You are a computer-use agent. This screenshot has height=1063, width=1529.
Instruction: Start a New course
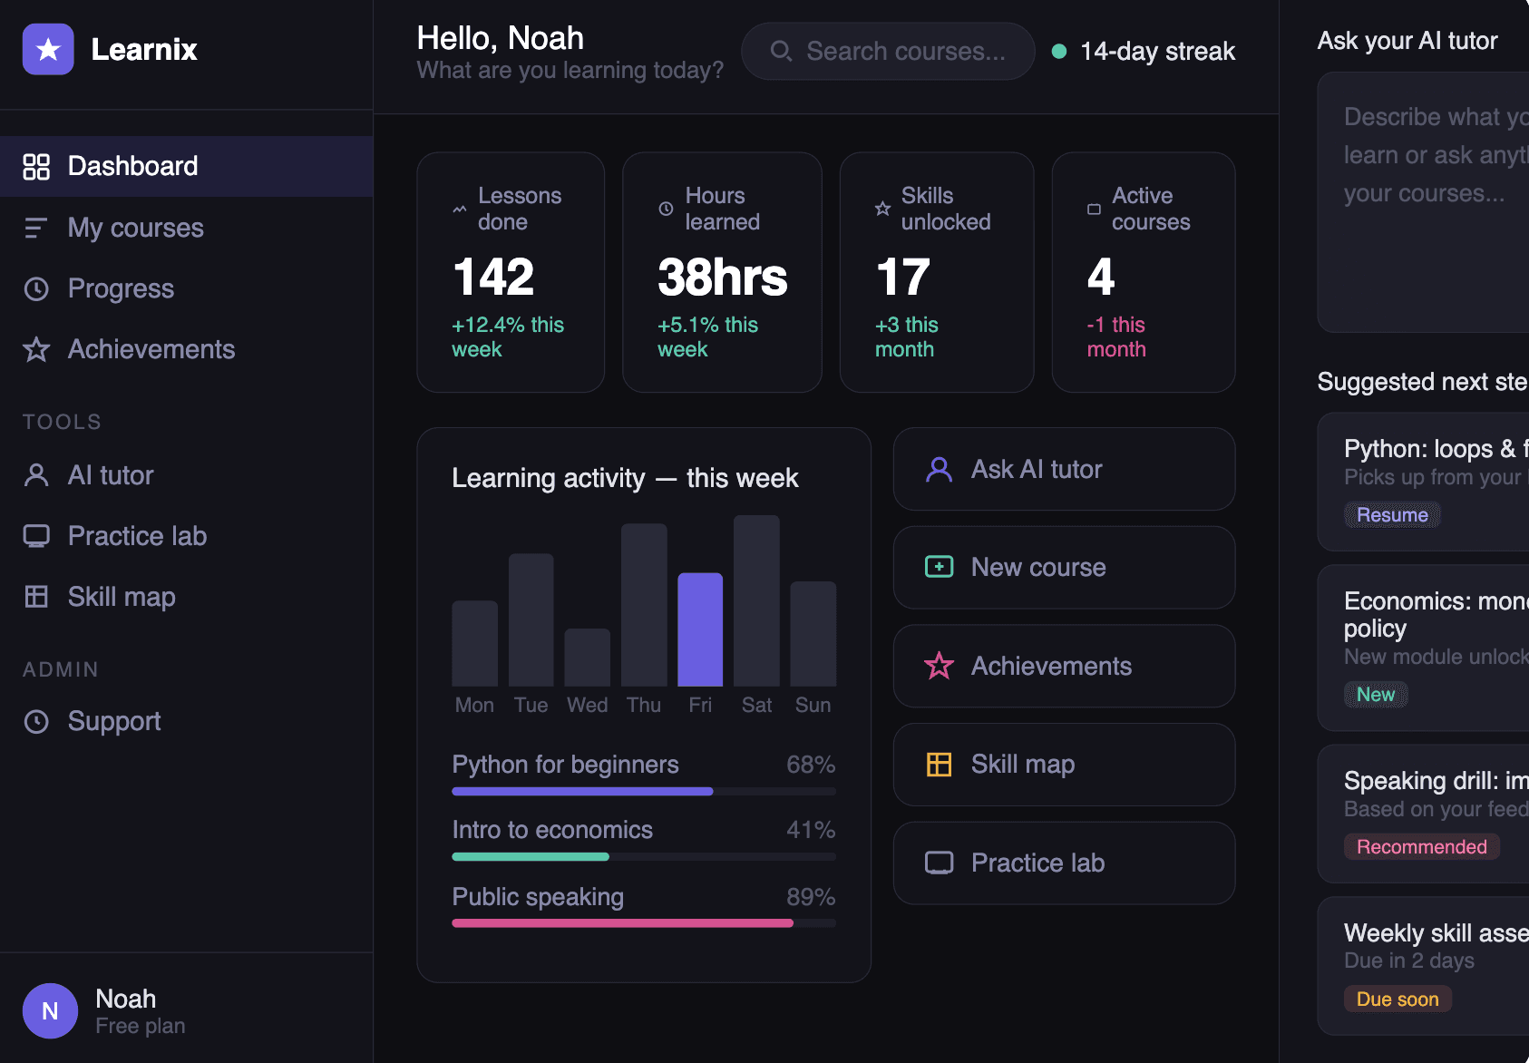[1063, 567]
